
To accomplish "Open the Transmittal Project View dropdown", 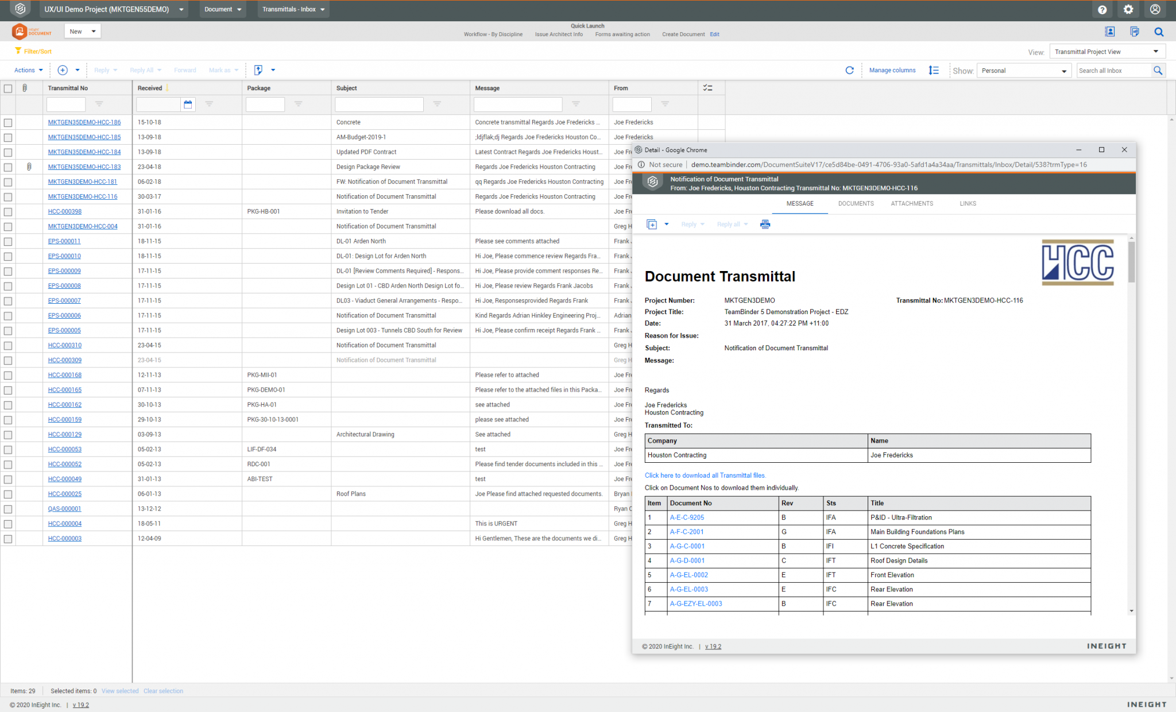I will click(x=1107, y=51).
